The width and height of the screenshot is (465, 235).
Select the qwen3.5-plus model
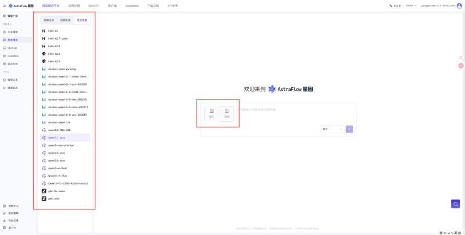pos(65,161)
